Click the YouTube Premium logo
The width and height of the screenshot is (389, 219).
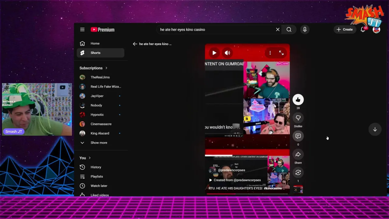[x=102, y=30]
